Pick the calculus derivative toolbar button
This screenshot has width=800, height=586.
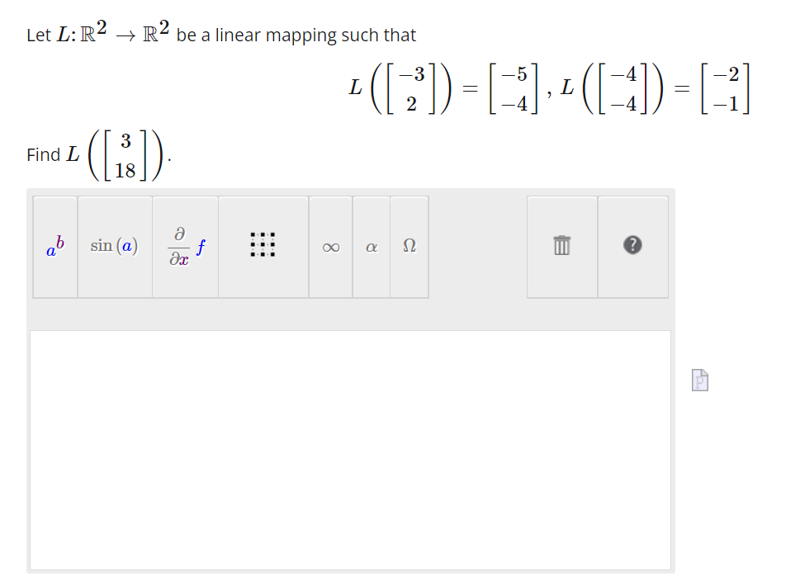click(x=184, y=246)
